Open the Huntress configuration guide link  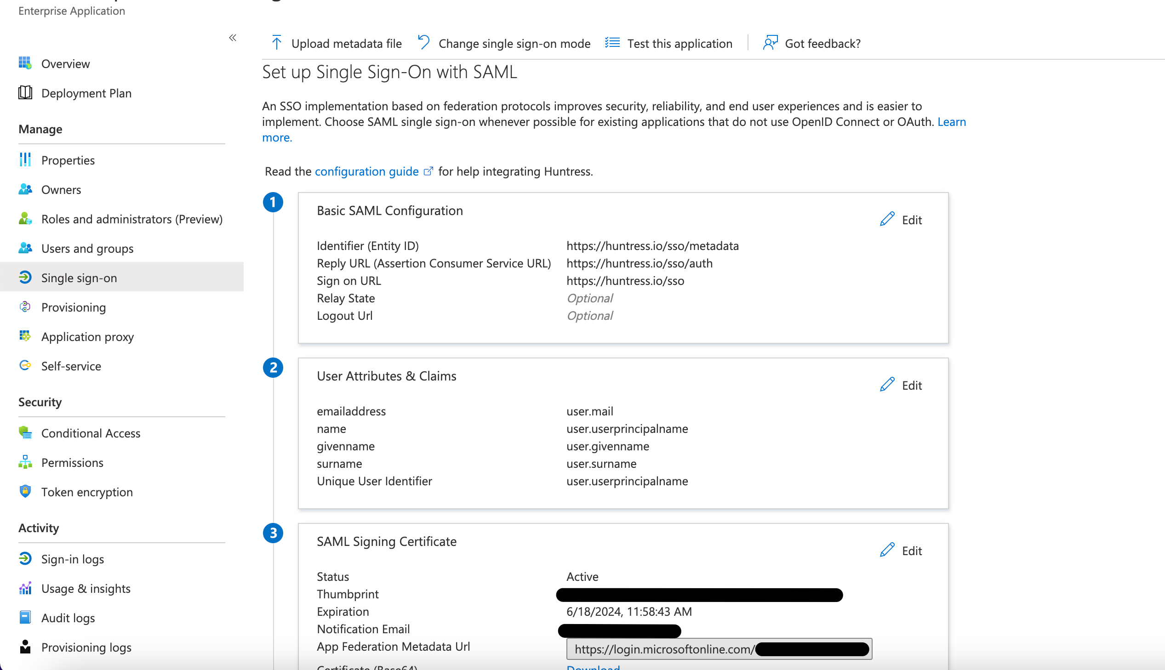click(x=367, y=171)
